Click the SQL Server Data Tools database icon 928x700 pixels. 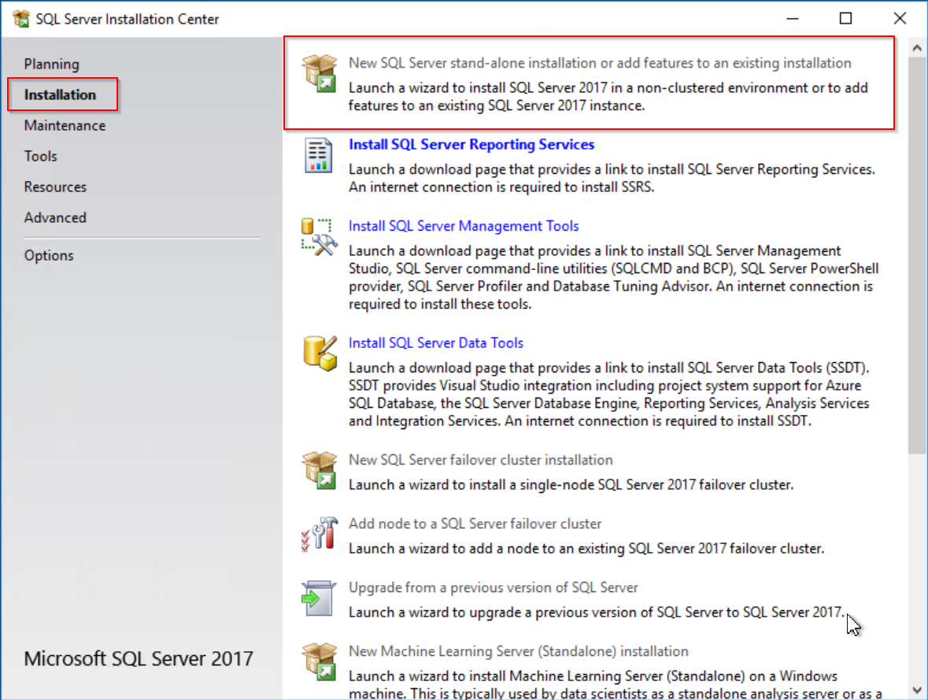click(318, 351)
